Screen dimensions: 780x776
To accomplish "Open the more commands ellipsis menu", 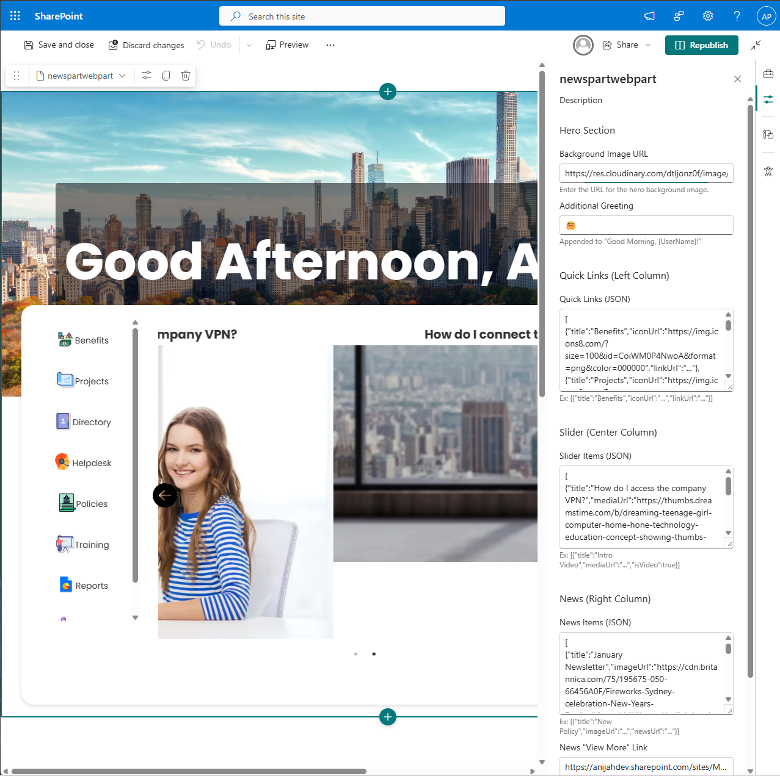I will click(330, 45).
